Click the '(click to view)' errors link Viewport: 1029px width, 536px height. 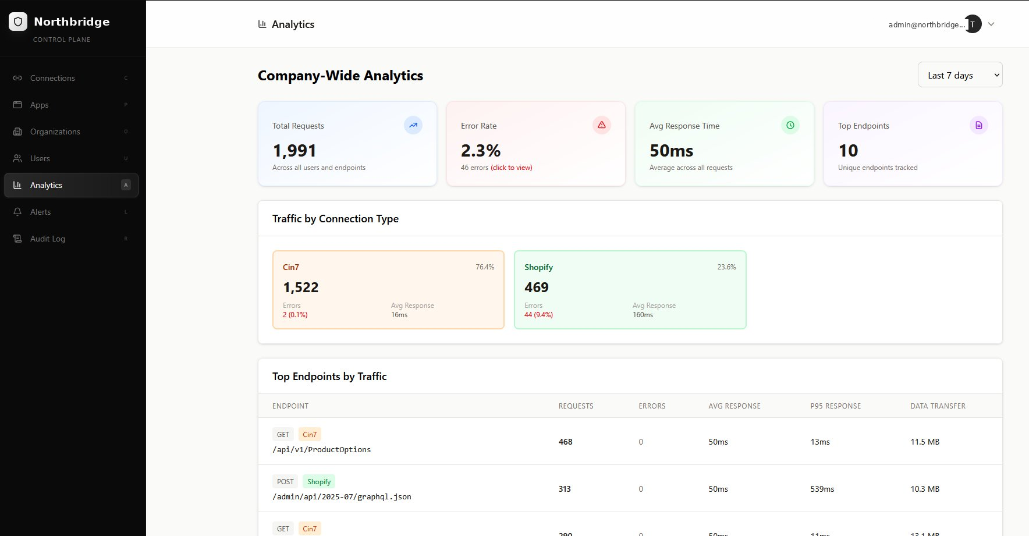coord(512,168)
